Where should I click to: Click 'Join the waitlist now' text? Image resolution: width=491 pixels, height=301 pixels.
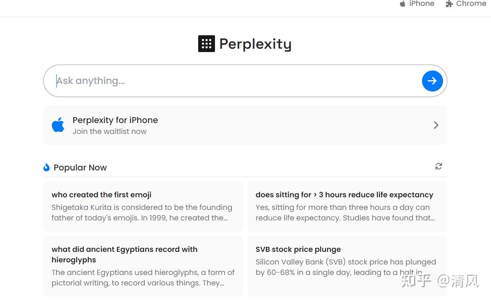coord(109,131)
